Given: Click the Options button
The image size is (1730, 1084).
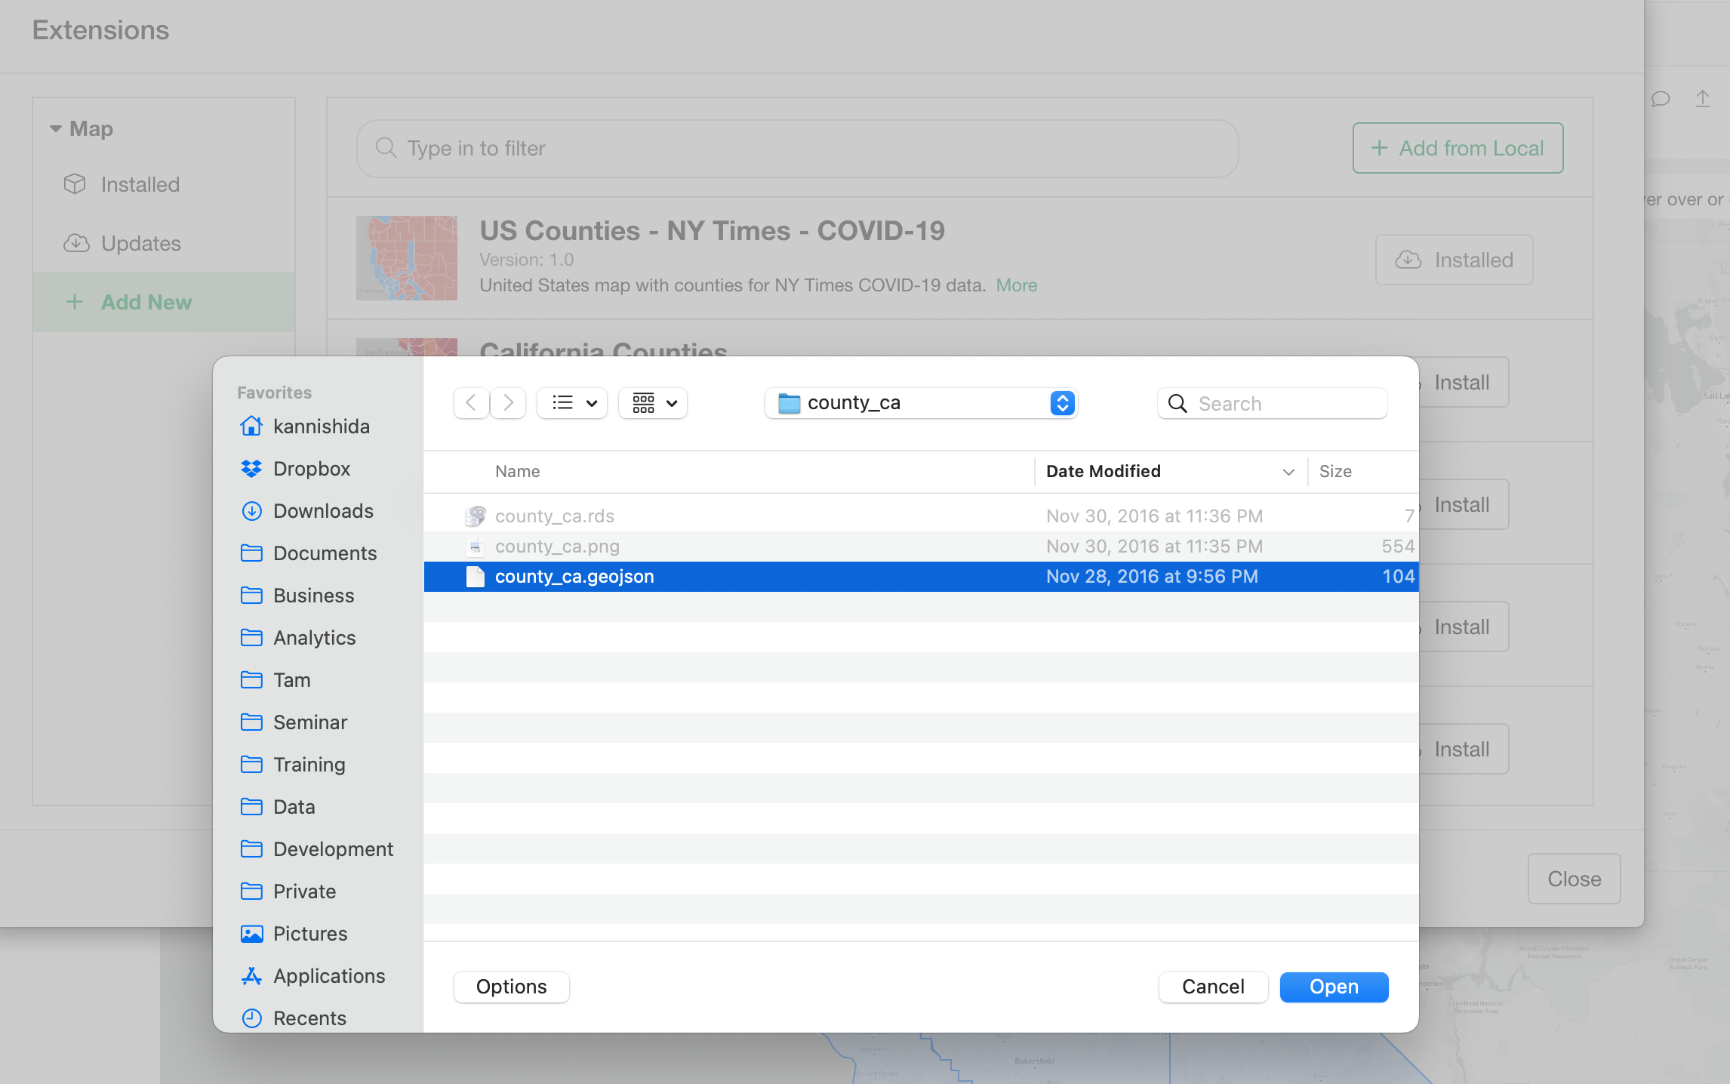Looking at the screenshot, I should click(x=512, y=987).
